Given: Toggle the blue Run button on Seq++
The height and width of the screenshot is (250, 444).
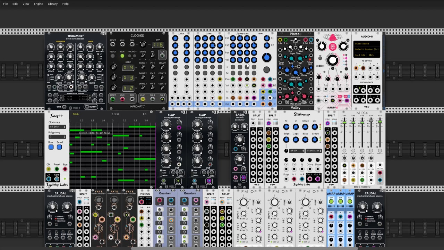Looking at the screenshot, I should click(51, 147).
